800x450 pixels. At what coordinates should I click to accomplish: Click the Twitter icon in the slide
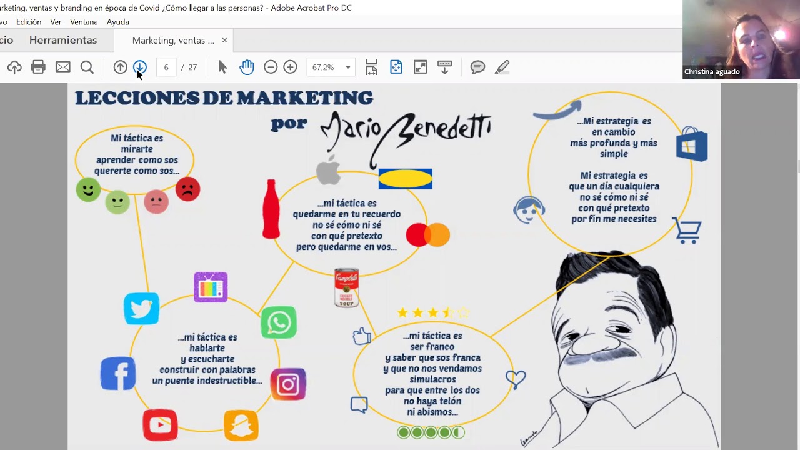142,308
